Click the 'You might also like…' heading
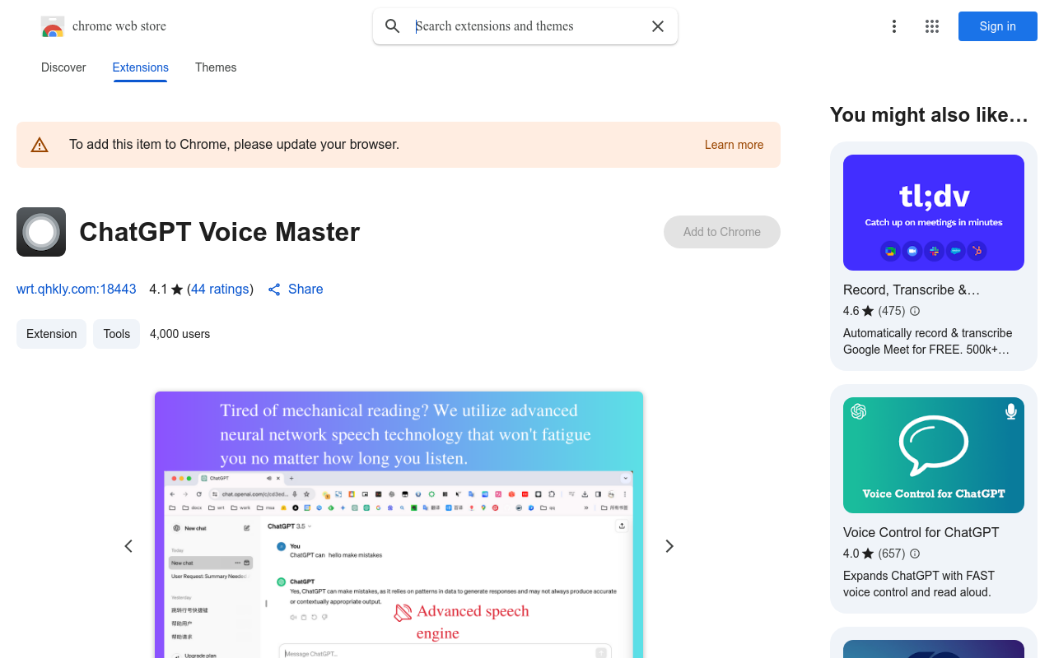The image size is (1054, 658). click(929, 115)
